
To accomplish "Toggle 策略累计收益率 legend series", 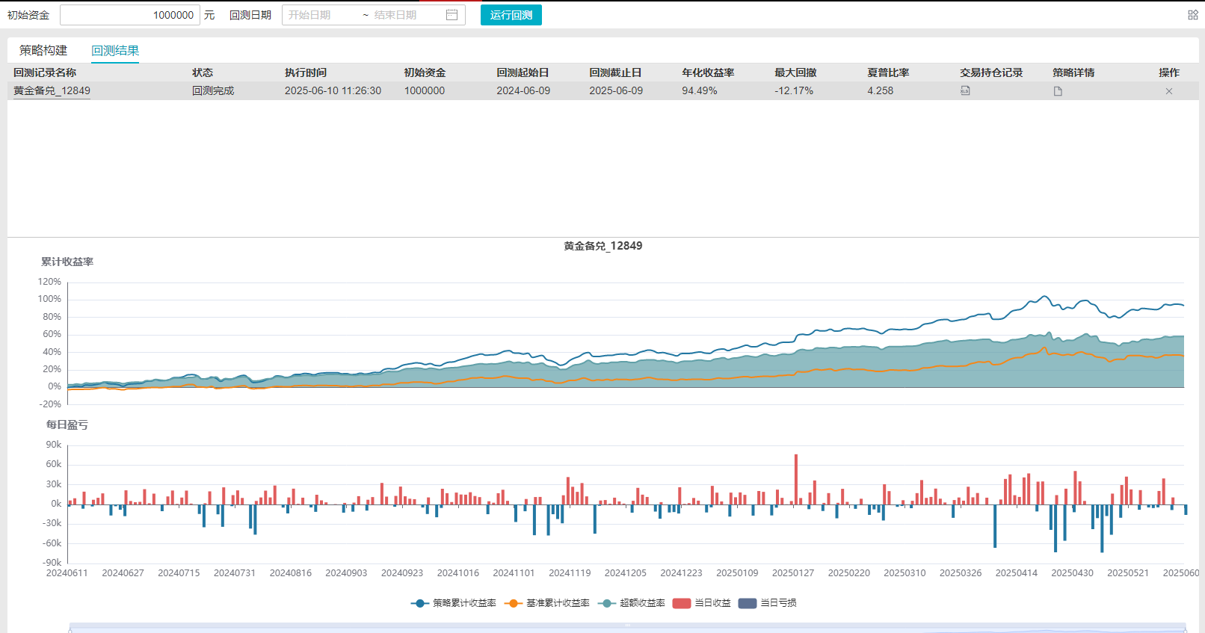I will coord(453,603).
